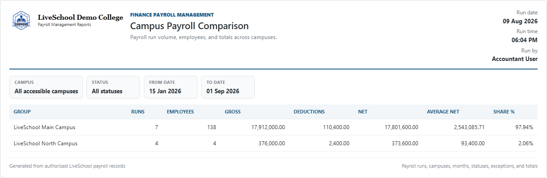The image size is (547, 178).
Task: Click average net value 93,400.00
Action: coord(473,143)
